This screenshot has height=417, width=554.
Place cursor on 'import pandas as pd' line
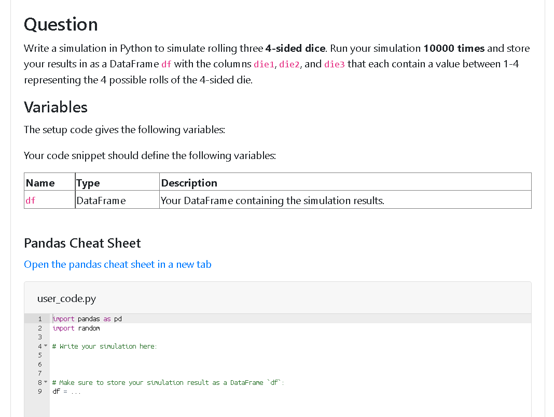[87, 319]
